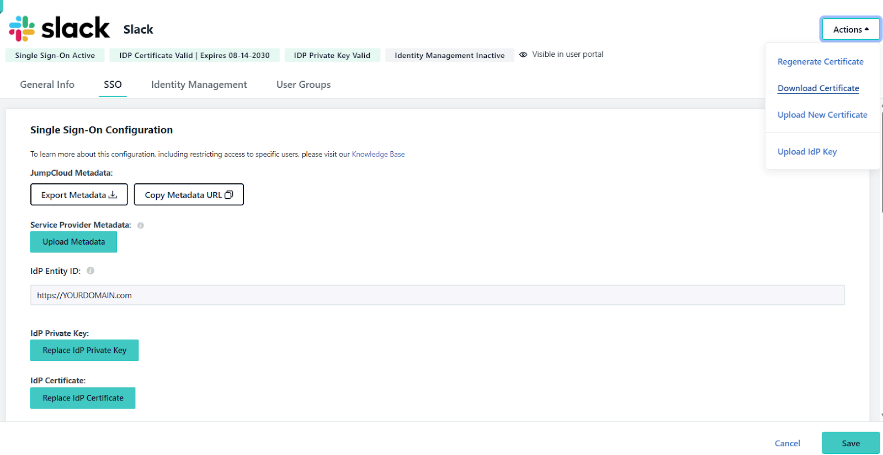Click Replace IdP Certificate button

pos(83,398)
